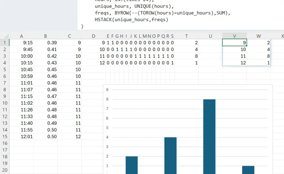Click the tallest chart bar reaching 8
Screen dimensions: 284x174
[209, 137]
